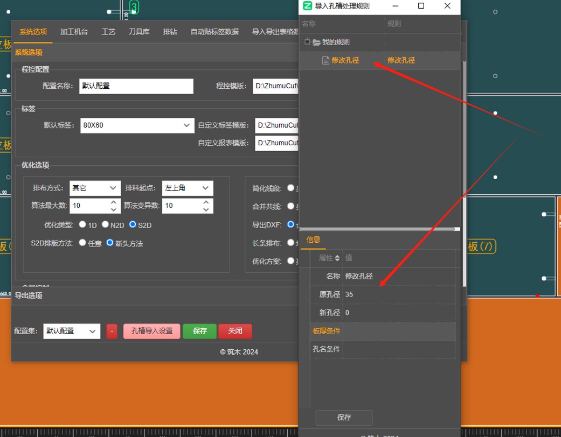Decrease 算法变异数 with the down arrow
The width and height of the screenshot is (561, 437).
tap(206, 209)
